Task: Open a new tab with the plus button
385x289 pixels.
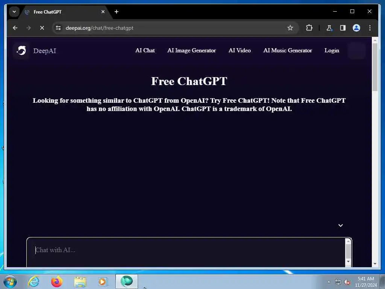Action: tap(117, 12)
